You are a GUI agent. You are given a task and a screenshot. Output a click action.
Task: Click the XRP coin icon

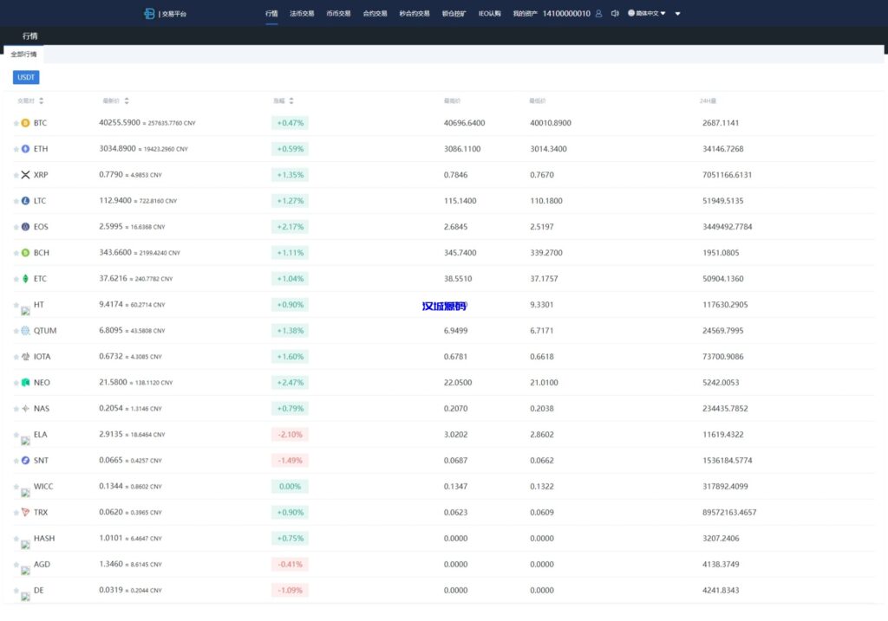click(x=25, y=175)
